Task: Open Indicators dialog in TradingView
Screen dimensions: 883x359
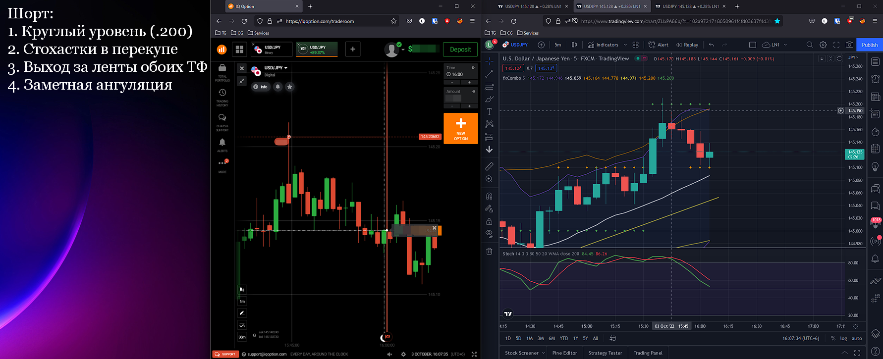Action: [603, 45]
